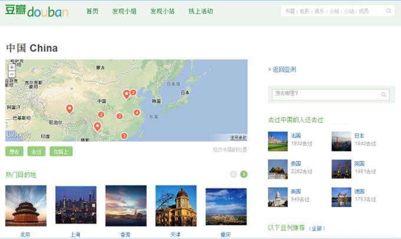Click the search magnifier in top bar
401x239 pixels.
tap(389, 11)
